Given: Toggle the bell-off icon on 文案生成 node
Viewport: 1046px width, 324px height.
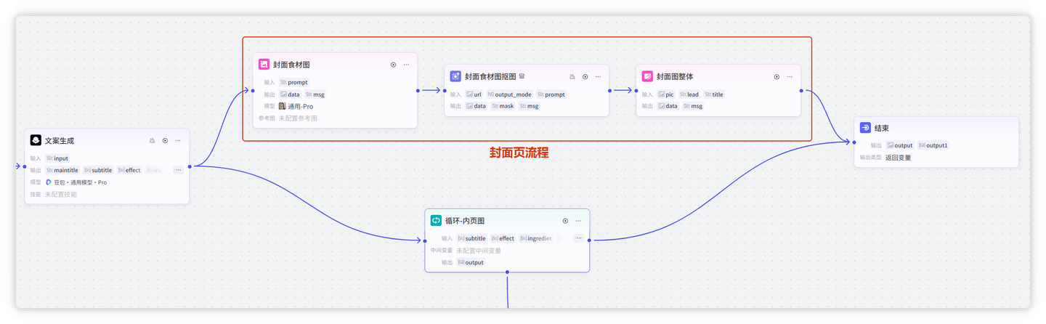Looking at the screenshot, I should 152,141.
